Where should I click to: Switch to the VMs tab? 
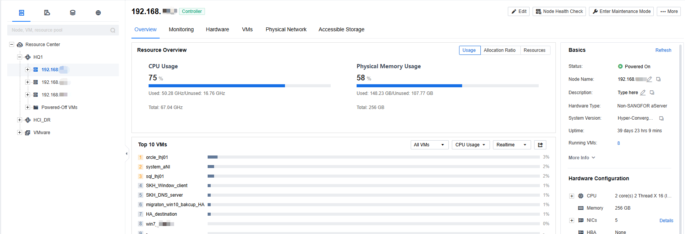coord(247,29)
